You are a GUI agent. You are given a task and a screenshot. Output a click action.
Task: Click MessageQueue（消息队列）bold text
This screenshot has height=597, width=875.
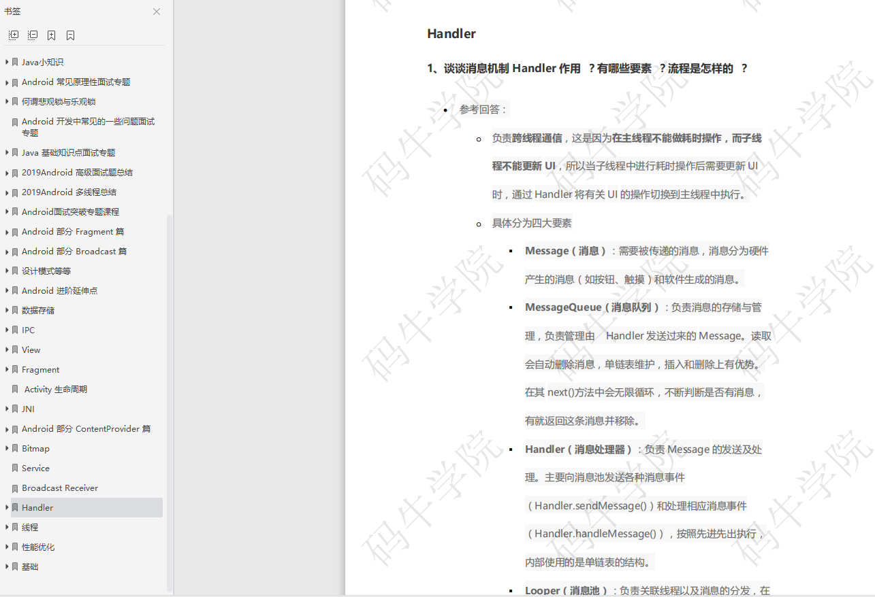click(592, 307)
